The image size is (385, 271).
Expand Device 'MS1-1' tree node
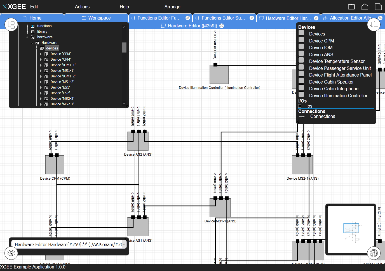pyautogui.click(x=41, y=71)
